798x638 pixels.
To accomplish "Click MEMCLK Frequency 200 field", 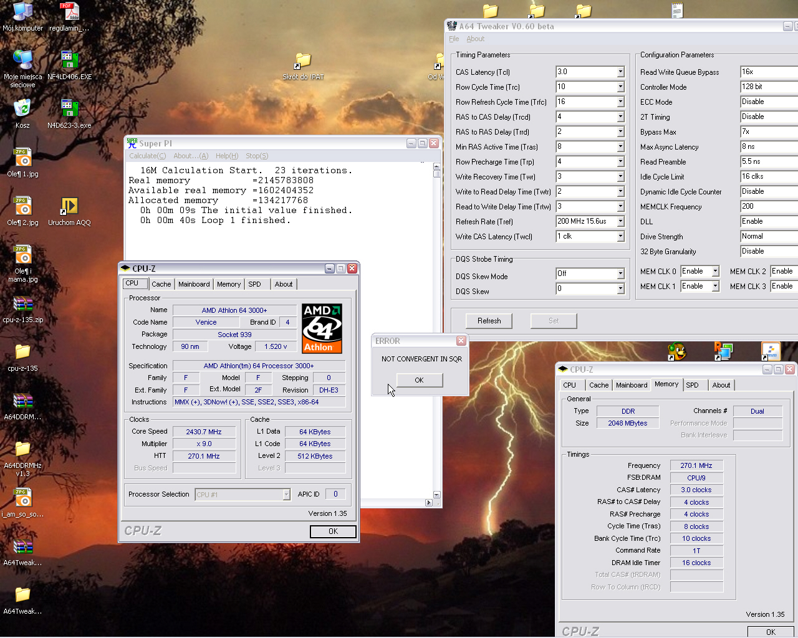I will pos(769,206).
